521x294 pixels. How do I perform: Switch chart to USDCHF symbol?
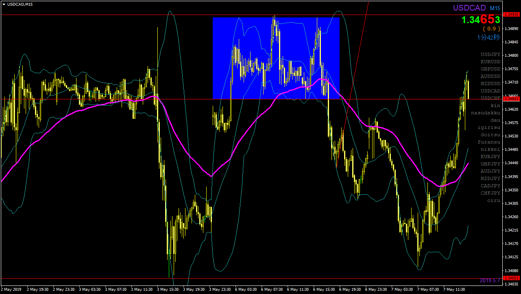pyautogui.click(x=490, y=98)
